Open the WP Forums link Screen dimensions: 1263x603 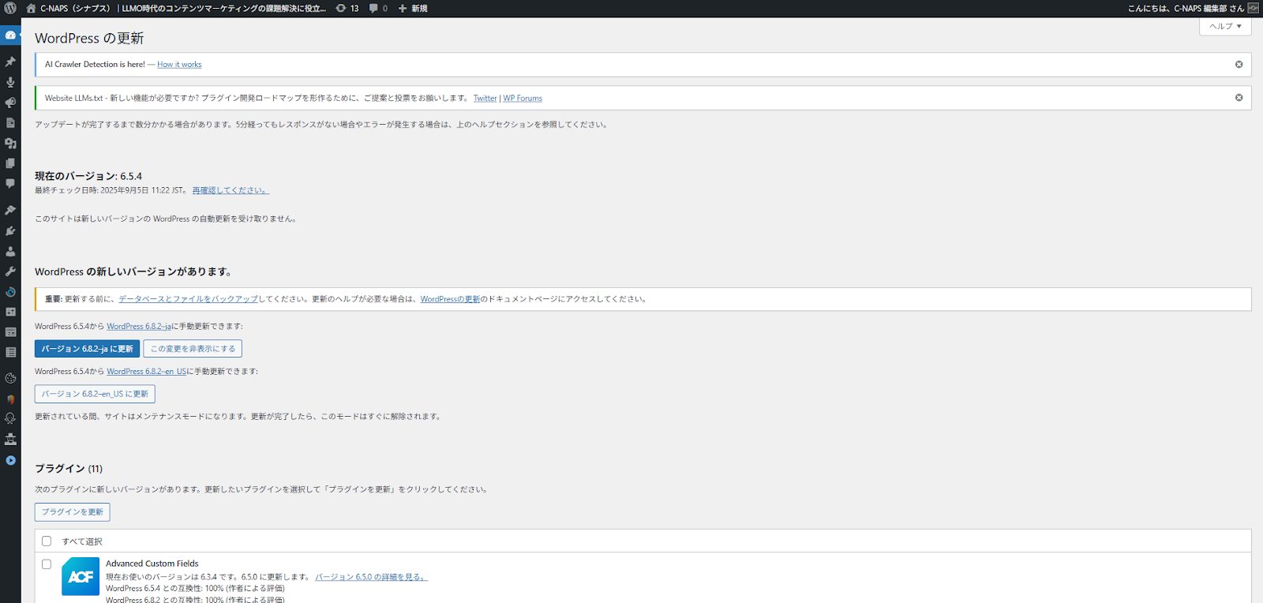click(x=523, y=98)
